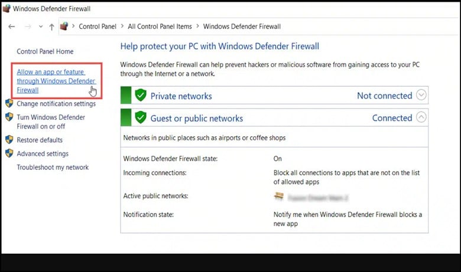Open Control Panel Home link
This screenshot has height=272, width=461.
pos(45,51)
